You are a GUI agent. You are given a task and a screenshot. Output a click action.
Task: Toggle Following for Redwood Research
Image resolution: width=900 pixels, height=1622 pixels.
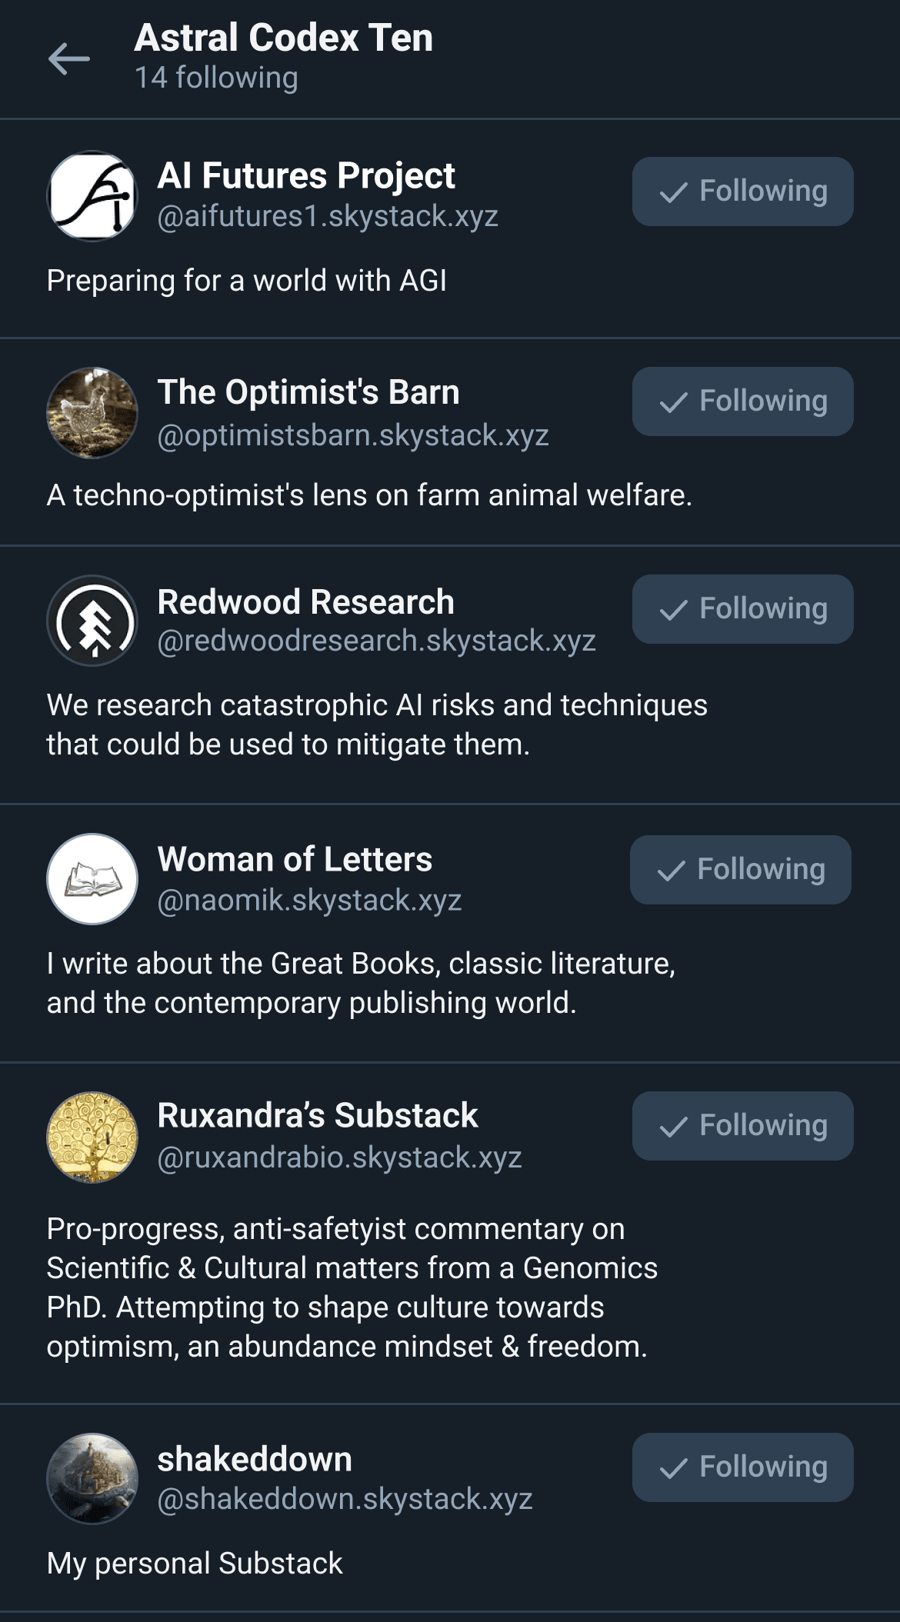[x=742, y=609]
